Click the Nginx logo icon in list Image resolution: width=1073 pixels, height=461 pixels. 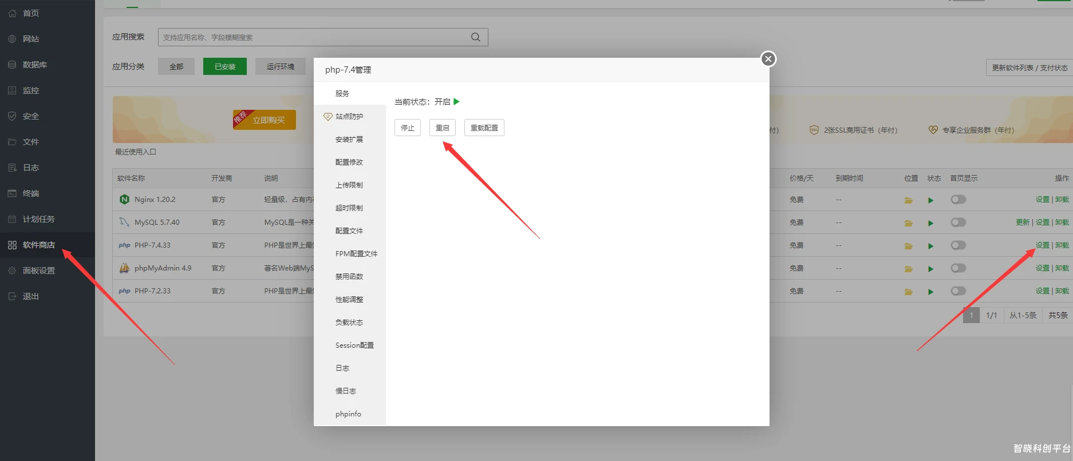124,200
